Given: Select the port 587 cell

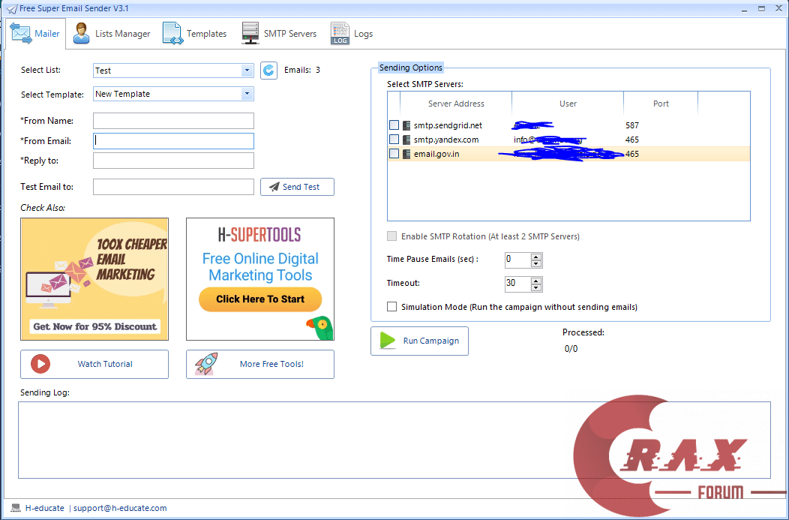Looking at the screenshot, I should click(632, 125).
